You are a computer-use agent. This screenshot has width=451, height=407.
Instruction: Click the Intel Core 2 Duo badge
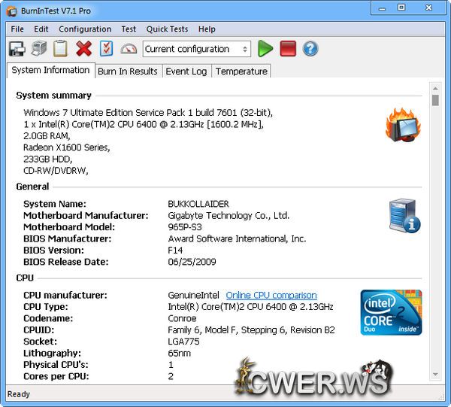[391, 312]
